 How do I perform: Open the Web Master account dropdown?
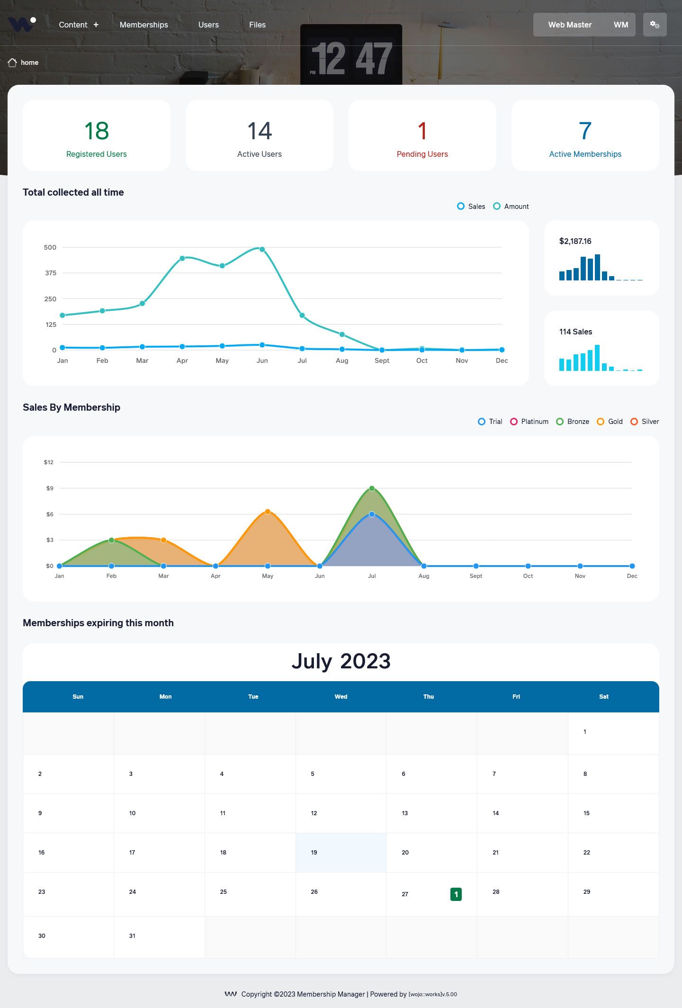(570, 25)
